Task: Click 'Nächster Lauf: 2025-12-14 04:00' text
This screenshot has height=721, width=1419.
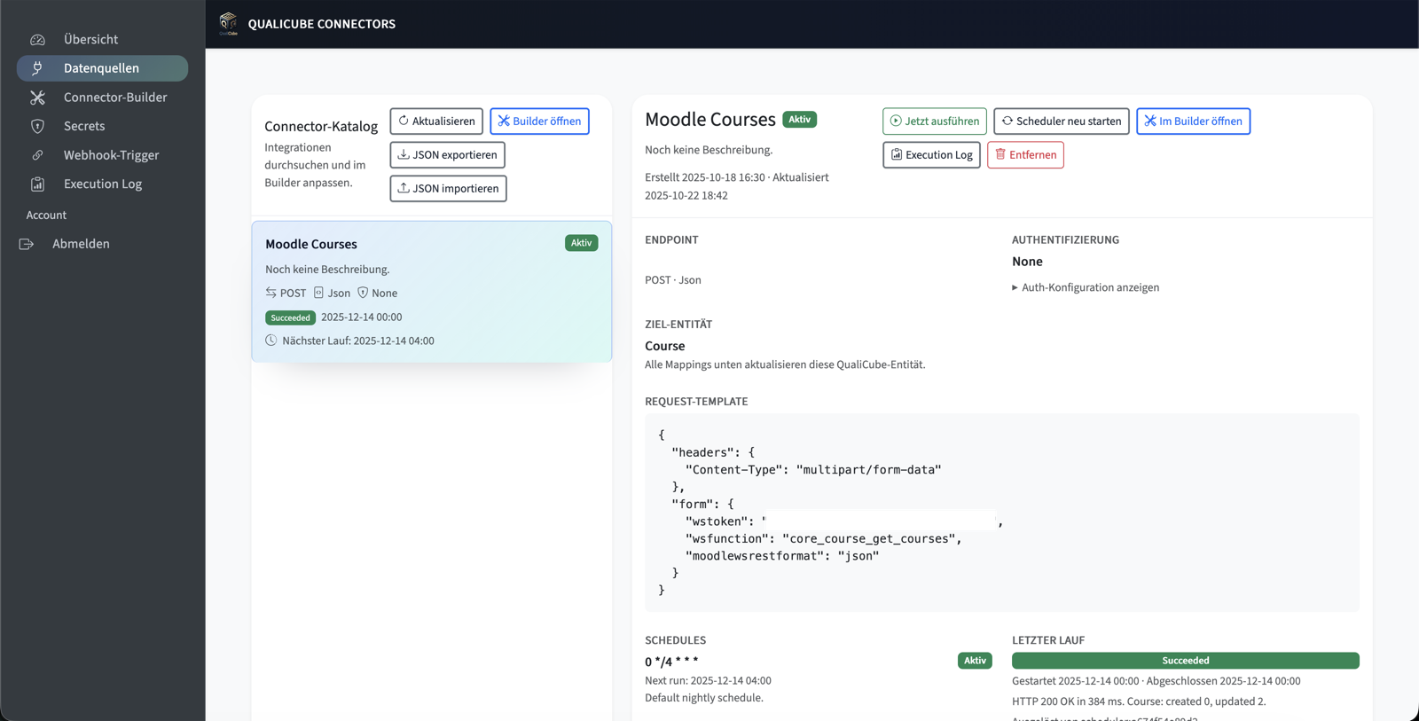Action: [x=358, y=341]
